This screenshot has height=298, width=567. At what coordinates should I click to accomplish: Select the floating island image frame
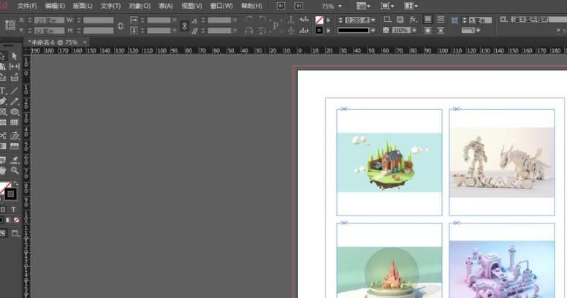(389, 162)
